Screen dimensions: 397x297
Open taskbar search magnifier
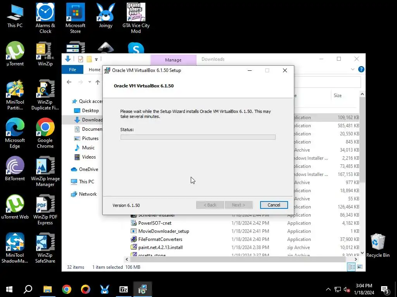pyautogui.click(x=28, y=289)
